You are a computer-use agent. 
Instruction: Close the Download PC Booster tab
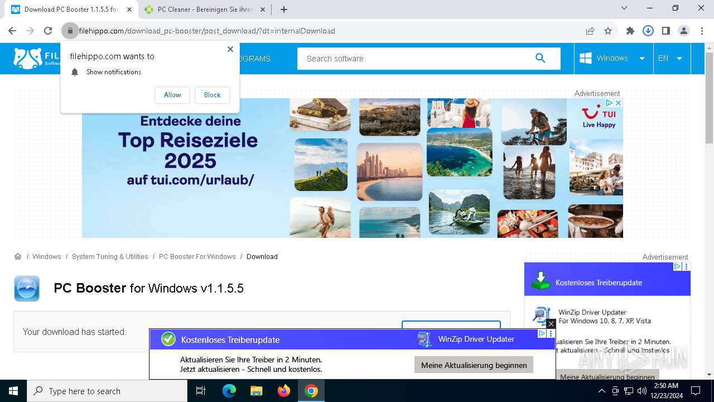click(129, 9)
